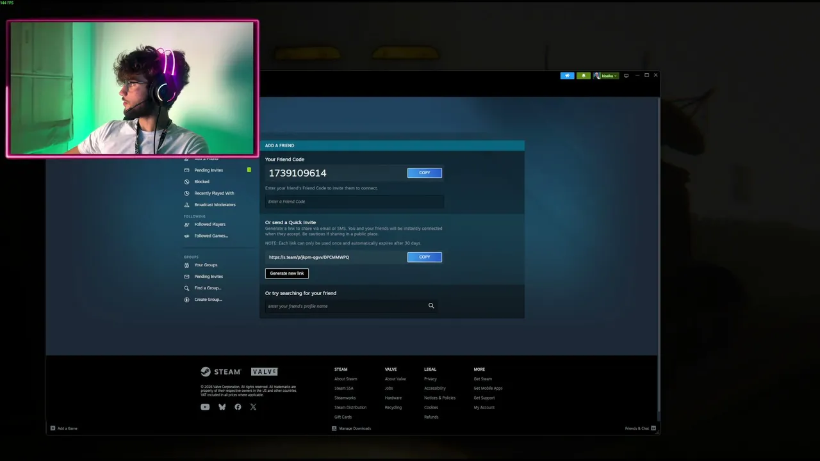The height and width of the screenshot is (461, 820).
Task: Click Add a Game in bottom bar
Action: (x=64, y=428)
